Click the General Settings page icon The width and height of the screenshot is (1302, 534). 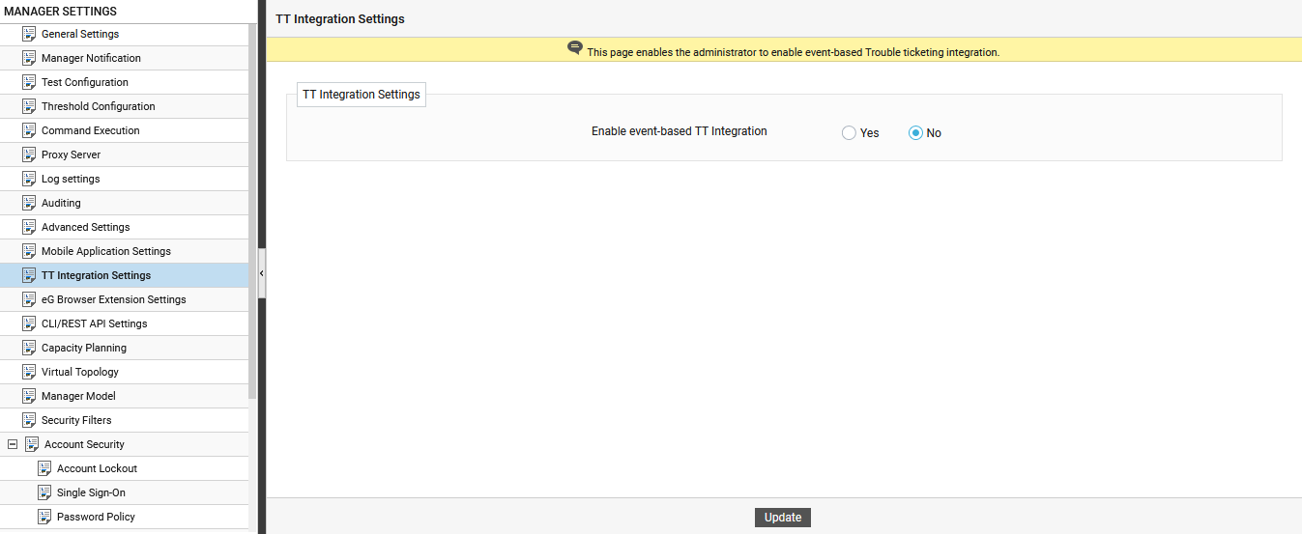(29, 34)
